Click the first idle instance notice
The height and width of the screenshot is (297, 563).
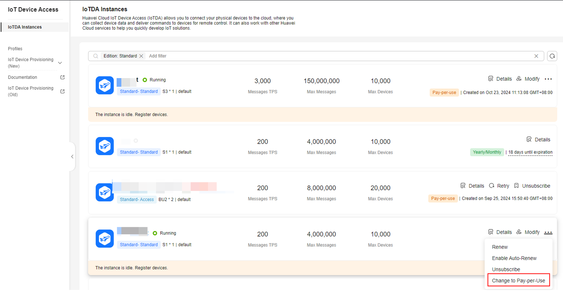pos(323,114)
